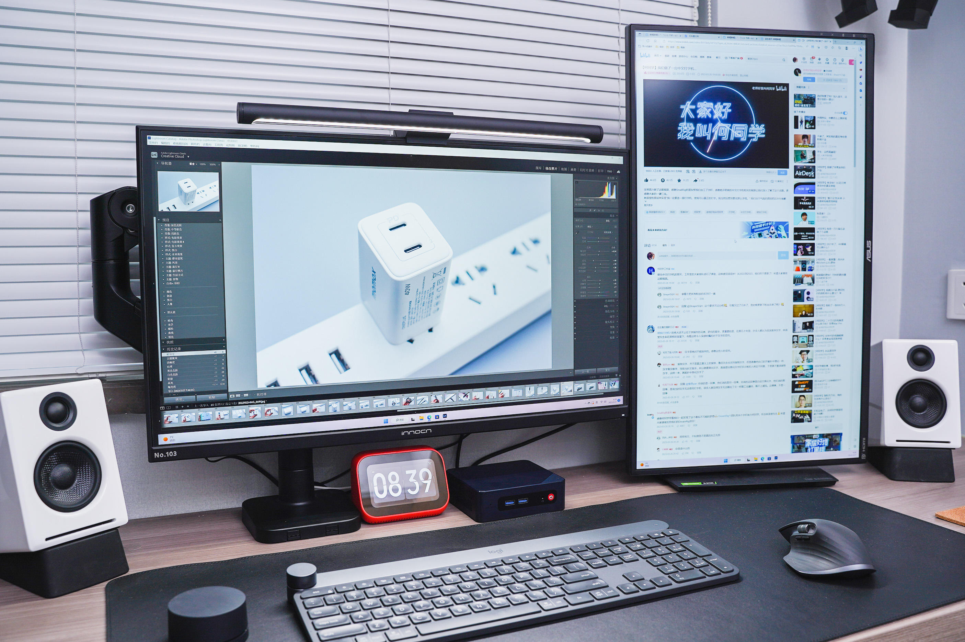The height and width of the screenshot is (642, 965).
Task: Collapse the 导航器 panel
Action: point(158,164)
